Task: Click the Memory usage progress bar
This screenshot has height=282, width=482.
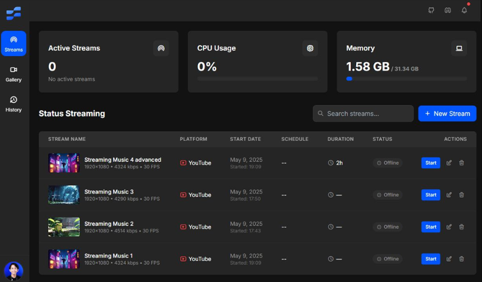Action: pyautogui.click(x=406, y=79)
